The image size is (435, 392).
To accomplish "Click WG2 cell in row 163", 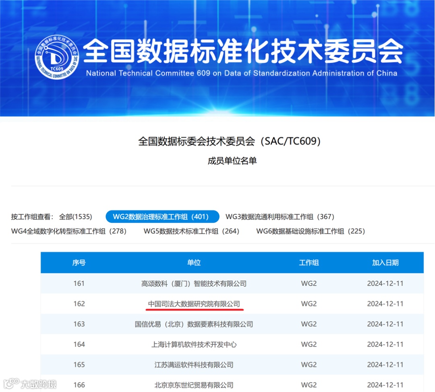I will point(309,324).
